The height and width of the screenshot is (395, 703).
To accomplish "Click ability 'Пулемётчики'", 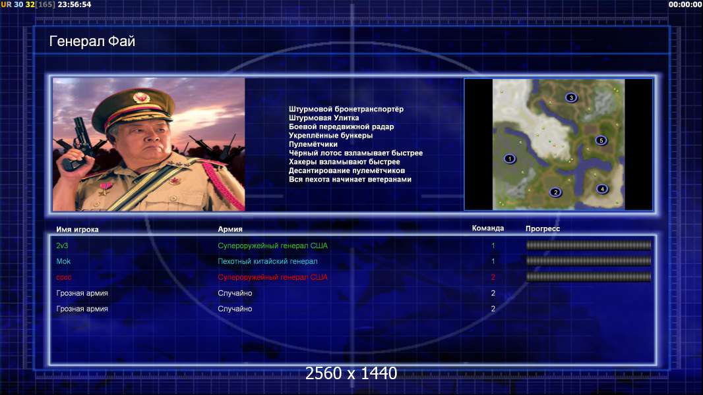I will (x=313, y=144).
